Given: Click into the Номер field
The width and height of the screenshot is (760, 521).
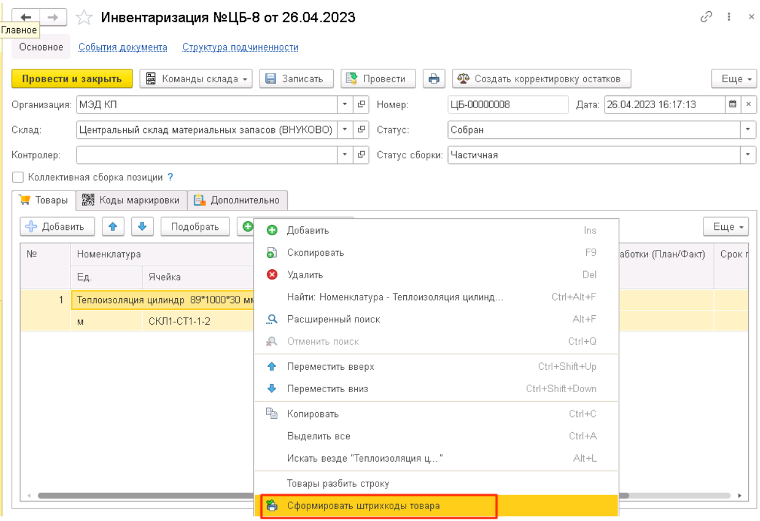Looking at the screenshot, I should click(x=508, y=105).
